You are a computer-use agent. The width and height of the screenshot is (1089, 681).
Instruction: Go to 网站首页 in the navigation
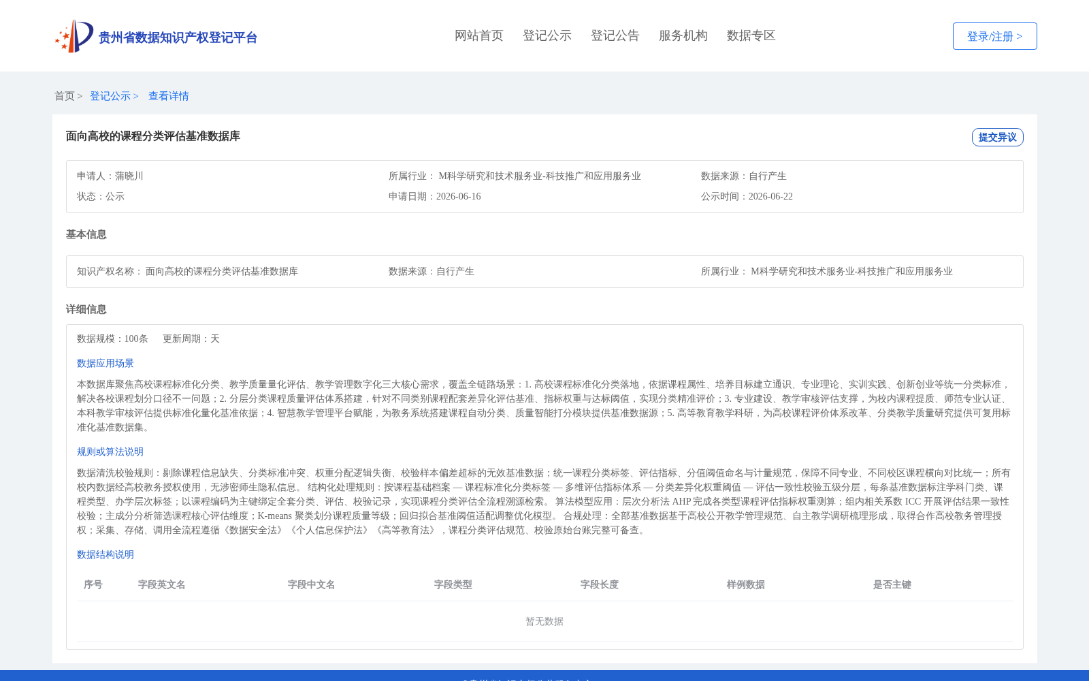479,35
